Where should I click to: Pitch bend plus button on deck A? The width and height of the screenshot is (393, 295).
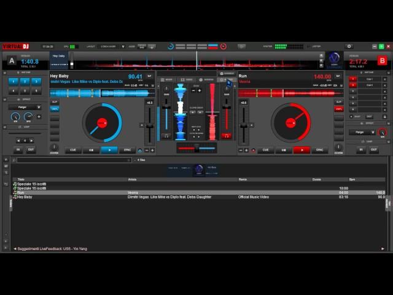(x=152, y=150)
